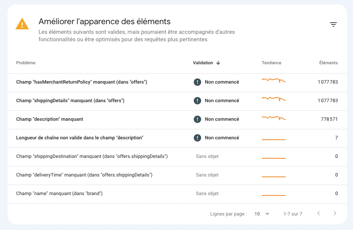The width and height of the screenshot is (353, 230).
Task: Click the invalid string length status icon
Action: pos(197,138)
